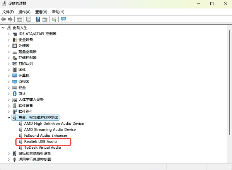Open the 文件(F) menu

[x=8, y=12]
